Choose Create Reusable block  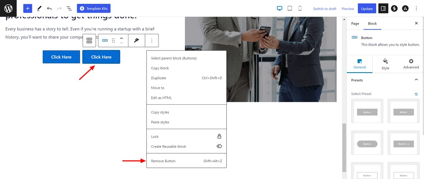coord(187,146)
